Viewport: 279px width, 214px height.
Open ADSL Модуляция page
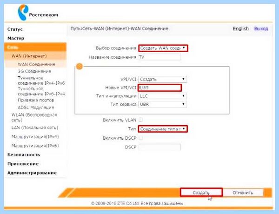point(36,107)
